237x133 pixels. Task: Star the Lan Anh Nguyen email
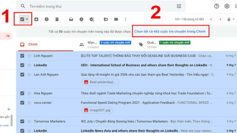pos(29,74)
